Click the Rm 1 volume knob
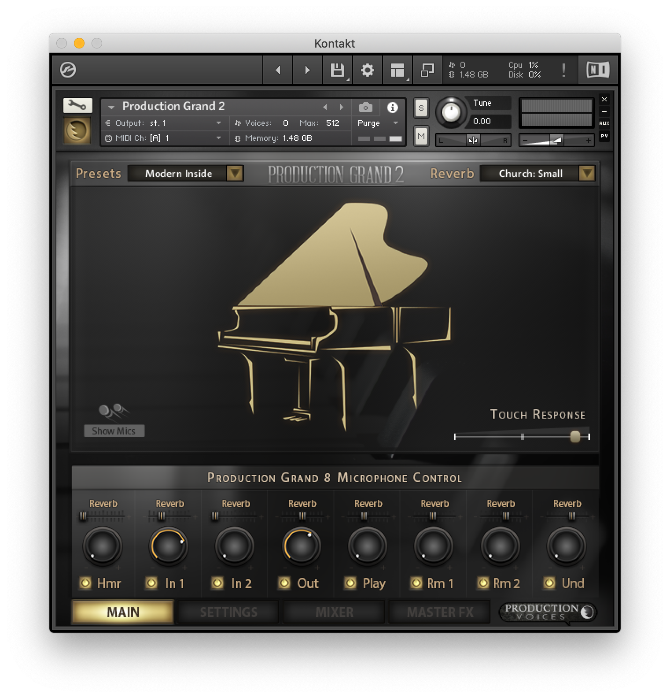670x698 pixels. pos(434,546)
